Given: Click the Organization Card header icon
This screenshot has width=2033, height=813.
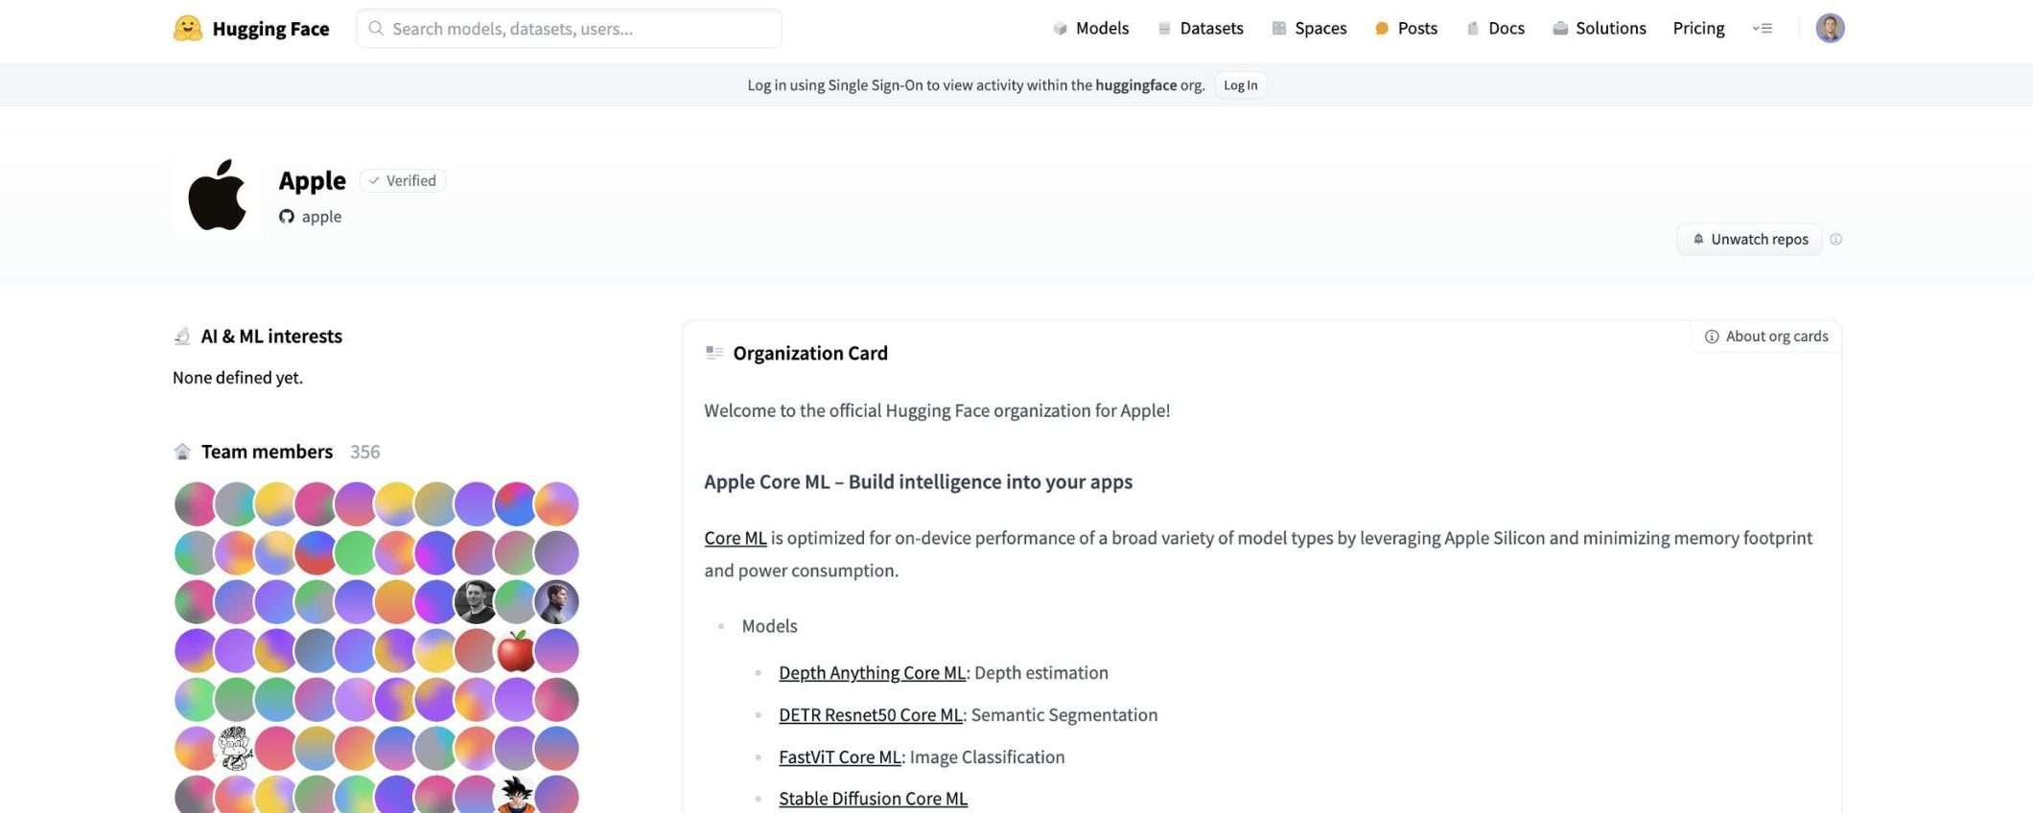Looking at the screenshot, I should (x=713, y=353).
